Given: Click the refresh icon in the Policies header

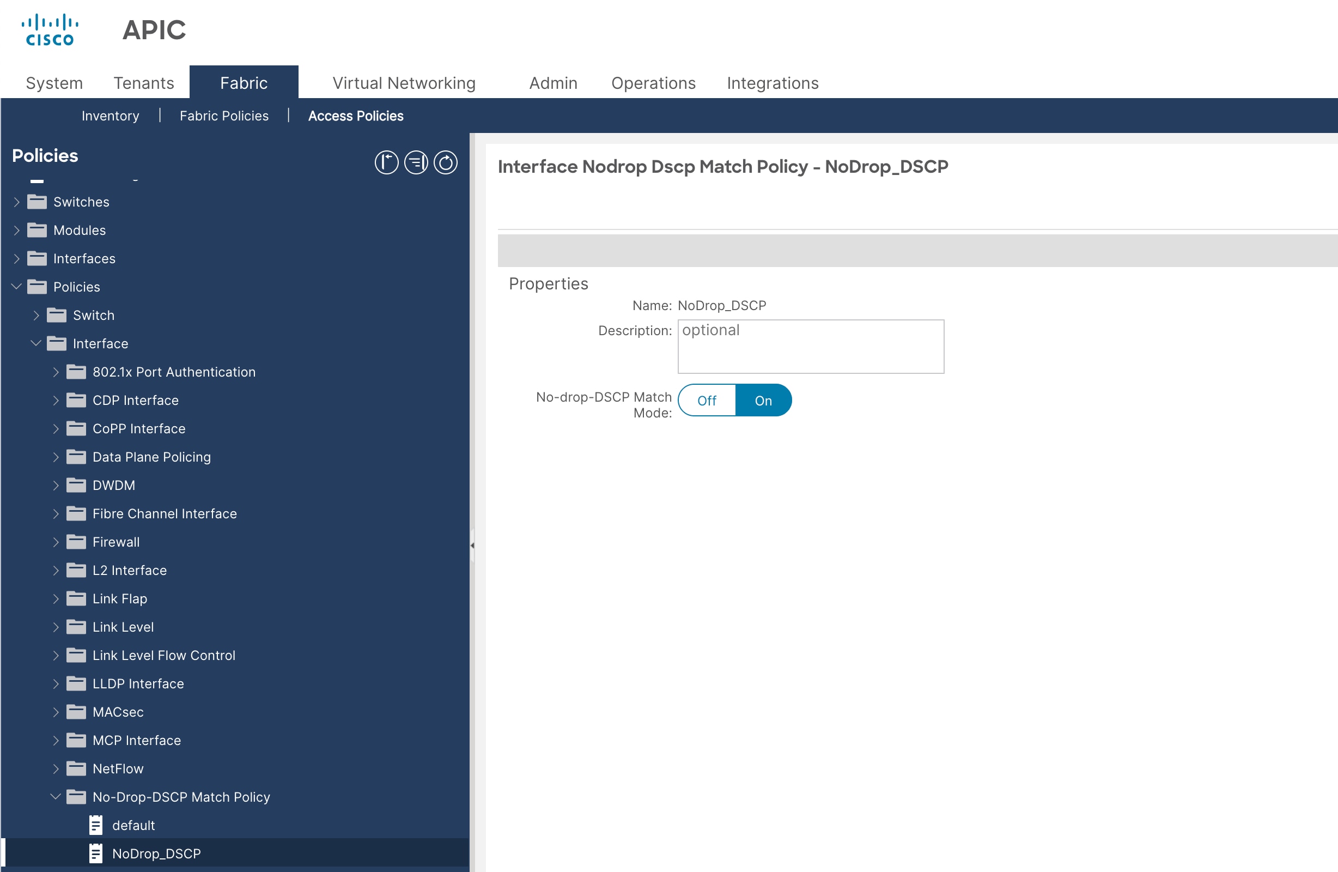Looking at the screenshot, I should coord(446,162).
